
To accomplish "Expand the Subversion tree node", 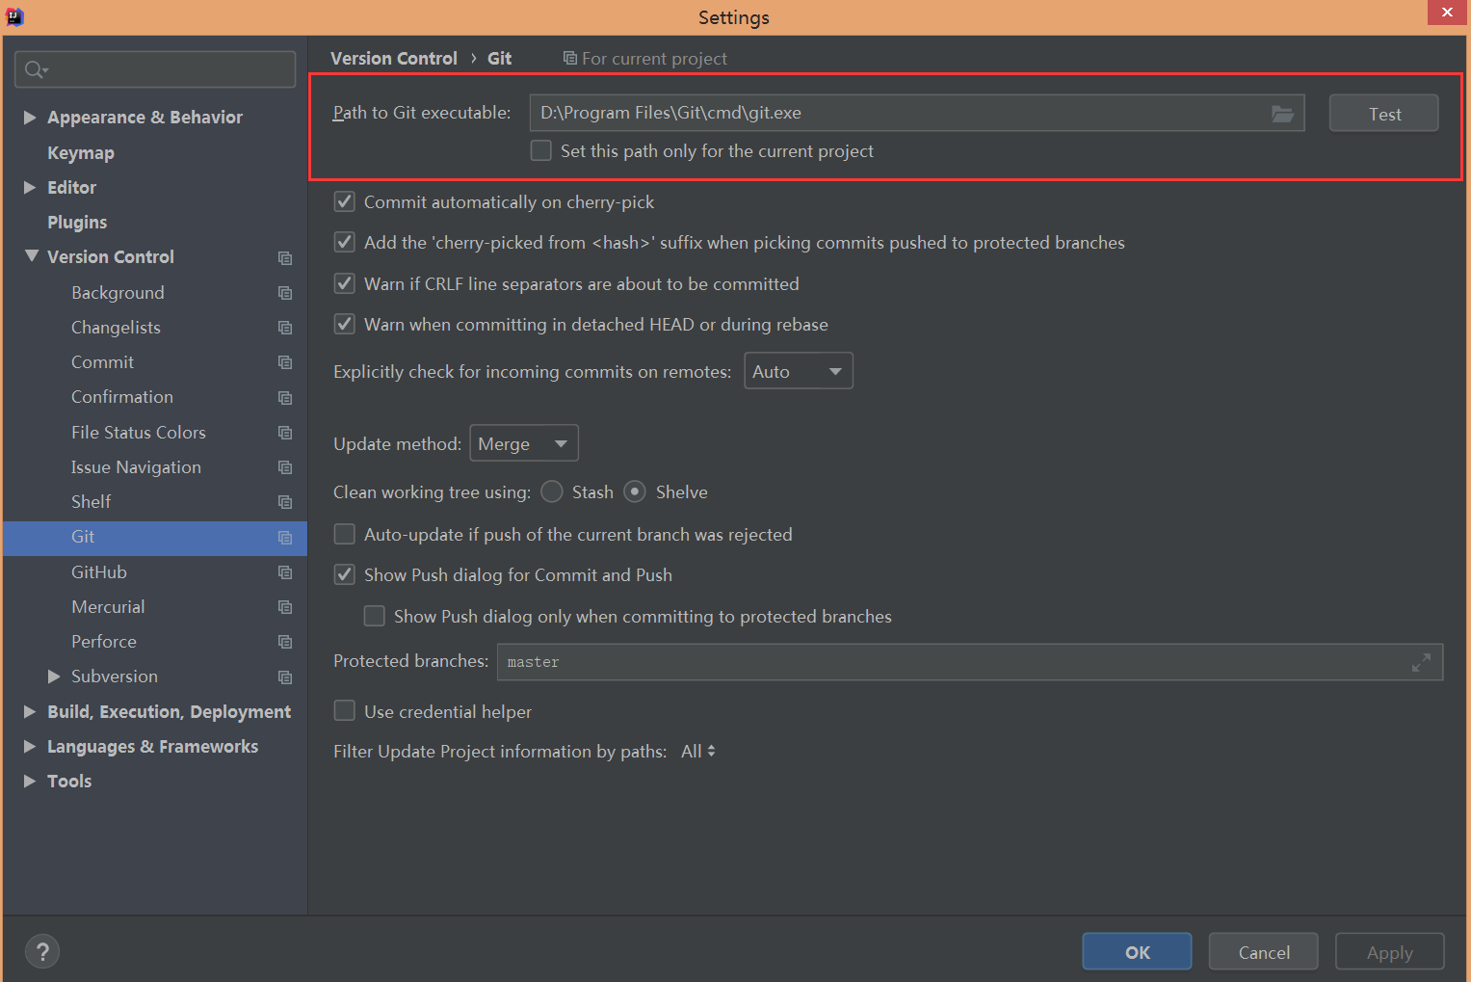I will 54,677.
